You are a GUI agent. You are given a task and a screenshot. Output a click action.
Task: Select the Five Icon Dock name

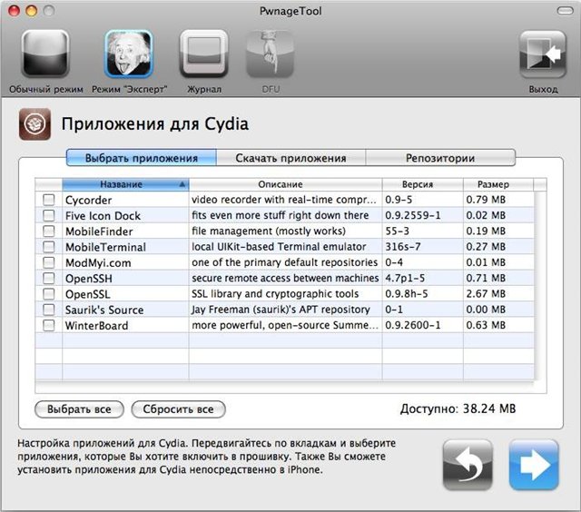(103, 216)
